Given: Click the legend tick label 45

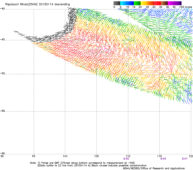Looking at the screenshot, I should coord(174,7).
